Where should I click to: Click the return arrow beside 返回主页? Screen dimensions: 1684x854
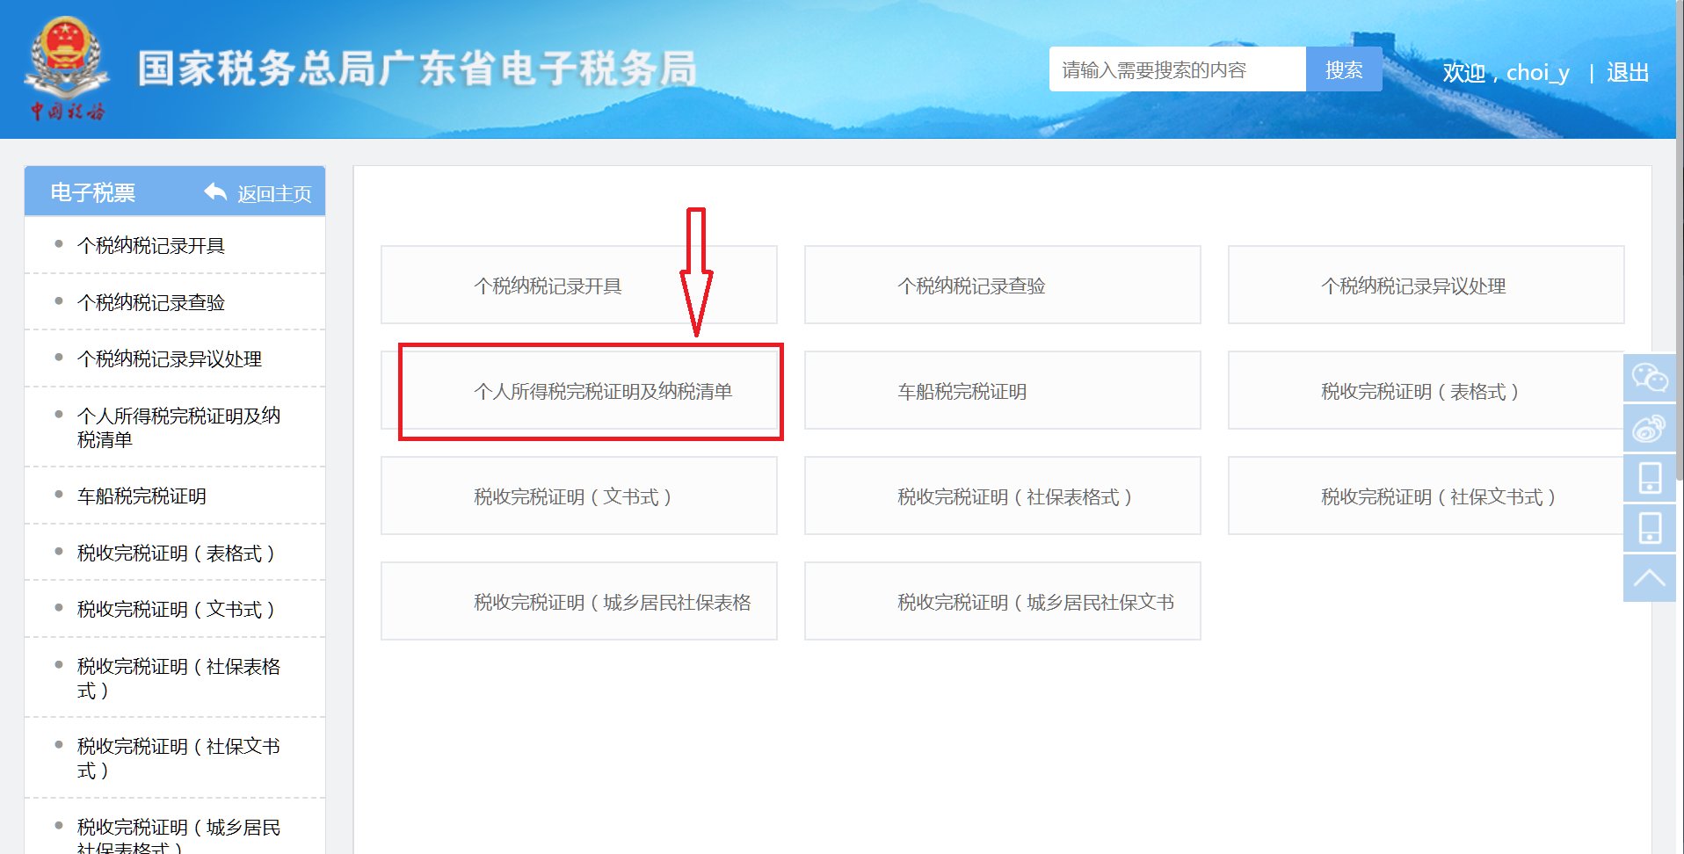click(214, 192)
